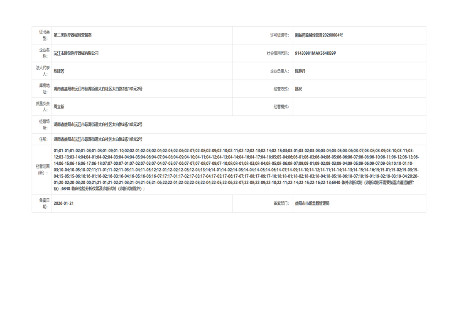The width and height of the screenshot is (466, 329).
Task: Click the 经营范围(新) field label
Action: click(43, 170)
